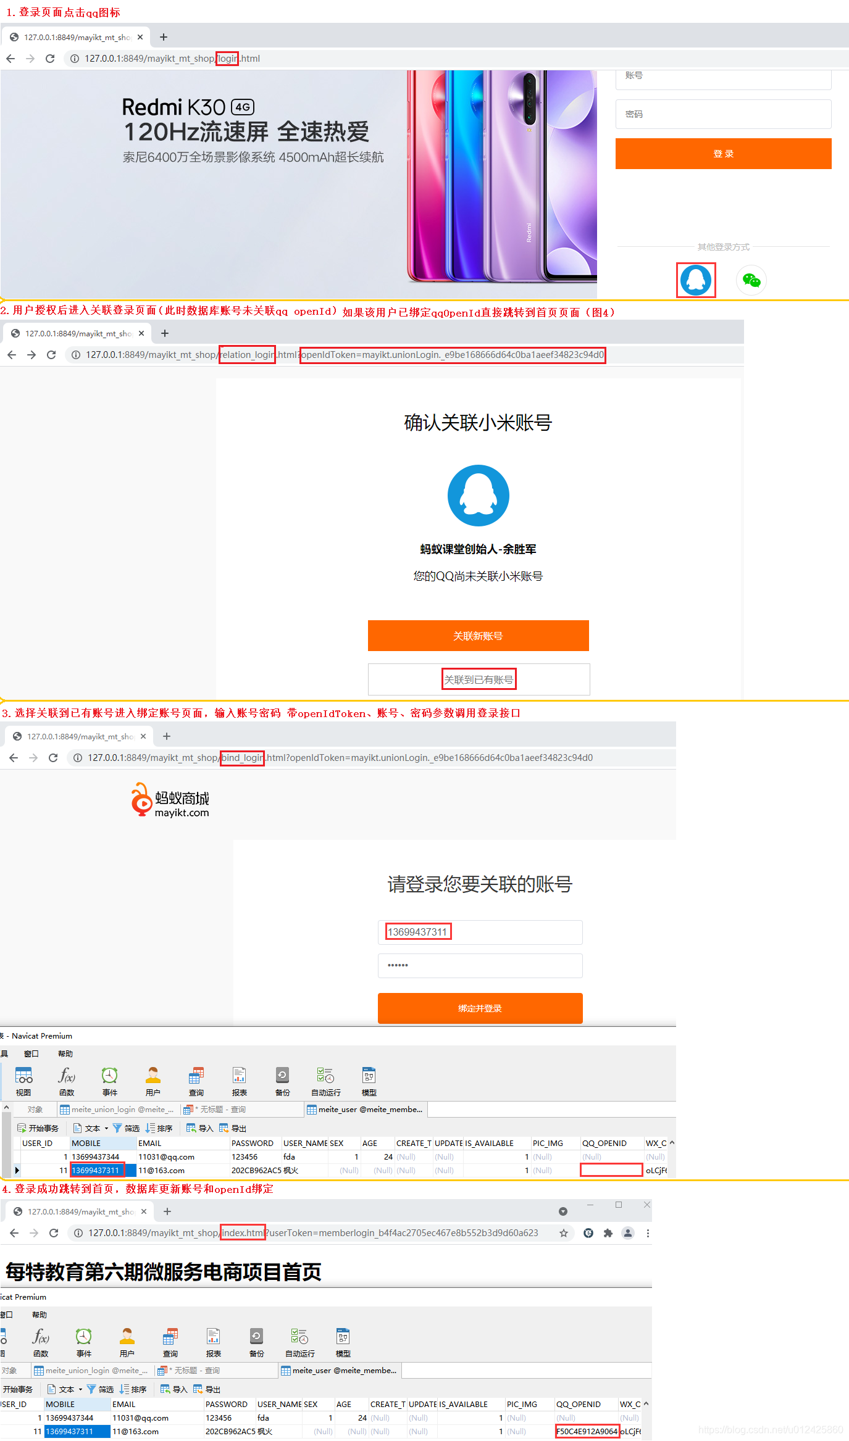Image resolution: width=849 pixels, height=1441 pixels.
Task: Bookmark the index.html page with star icon
Action: 564,1233
